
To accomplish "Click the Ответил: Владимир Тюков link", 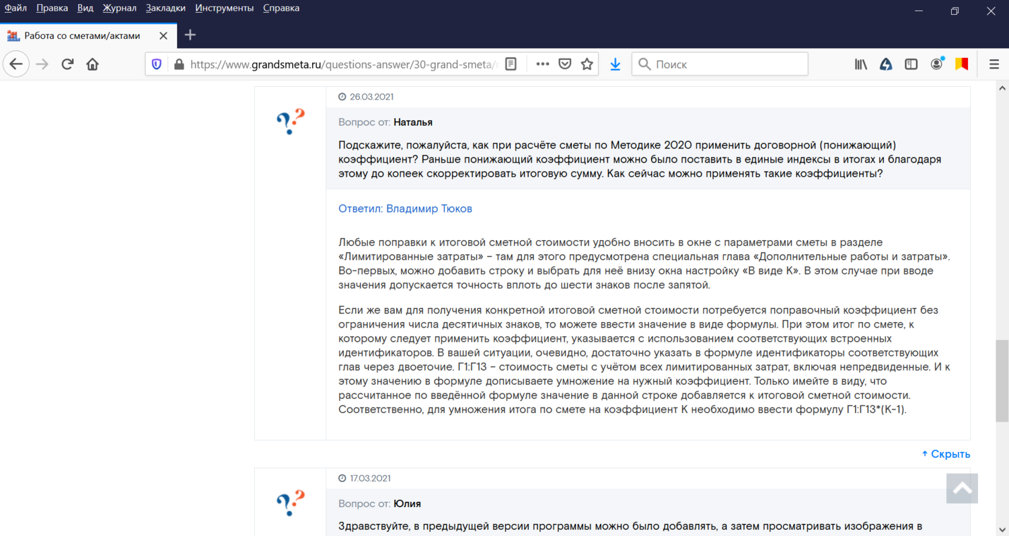I will (x=405, y=208).
